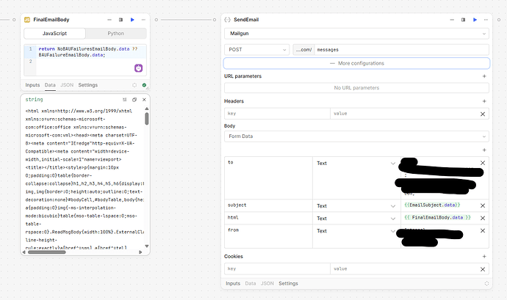Viewport: 507px width, 300px height.
Task: Delete the 'subject' form data row
Action: tap(483, 205)
